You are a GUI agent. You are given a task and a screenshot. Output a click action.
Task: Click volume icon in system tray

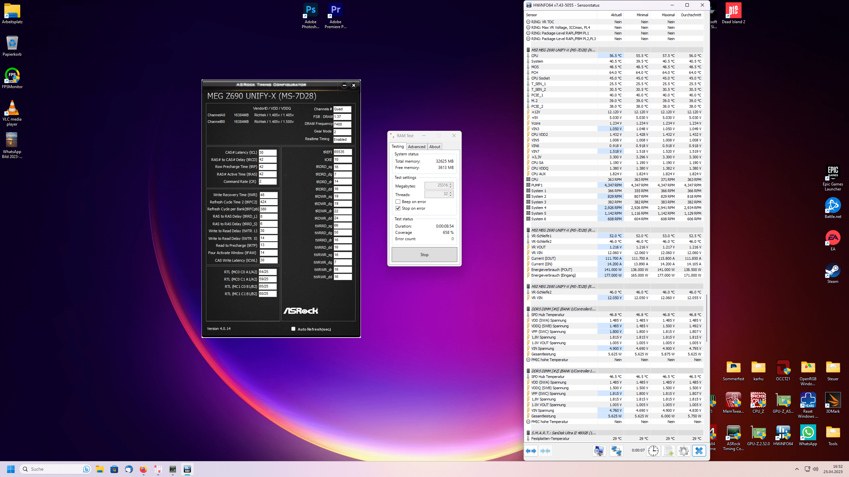[816, 469]
